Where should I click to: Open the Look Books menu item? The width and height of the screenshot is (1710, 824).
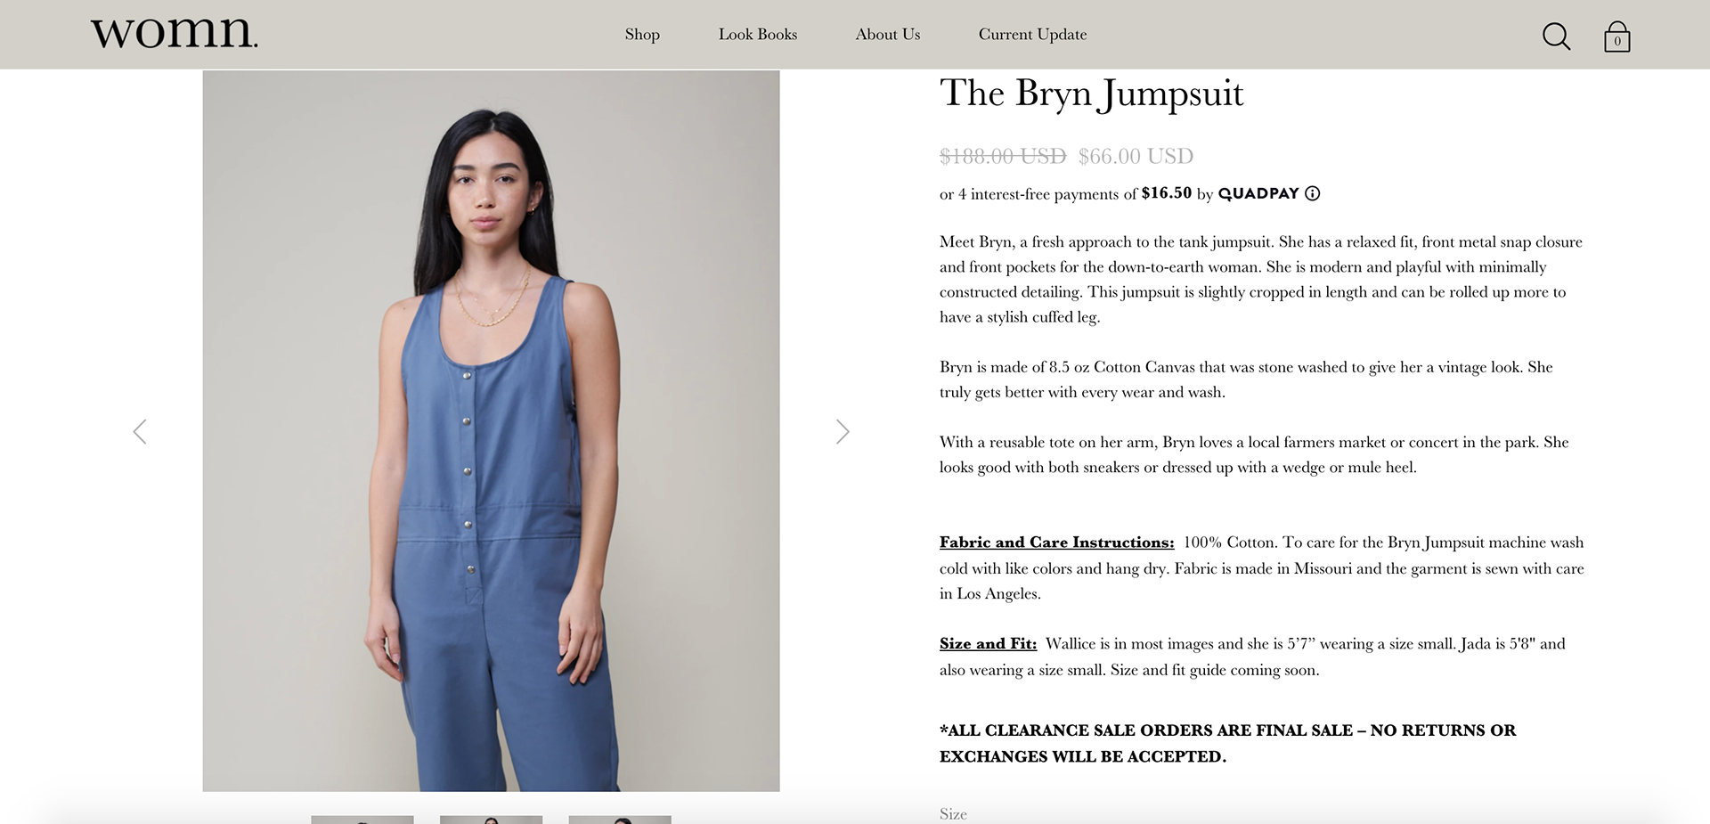758,35
